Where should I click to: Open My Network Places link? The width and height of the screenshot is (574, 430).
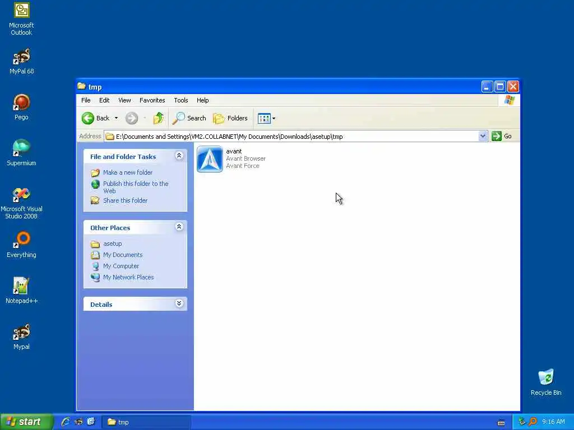pyautogui.click(x=128, y=277)
